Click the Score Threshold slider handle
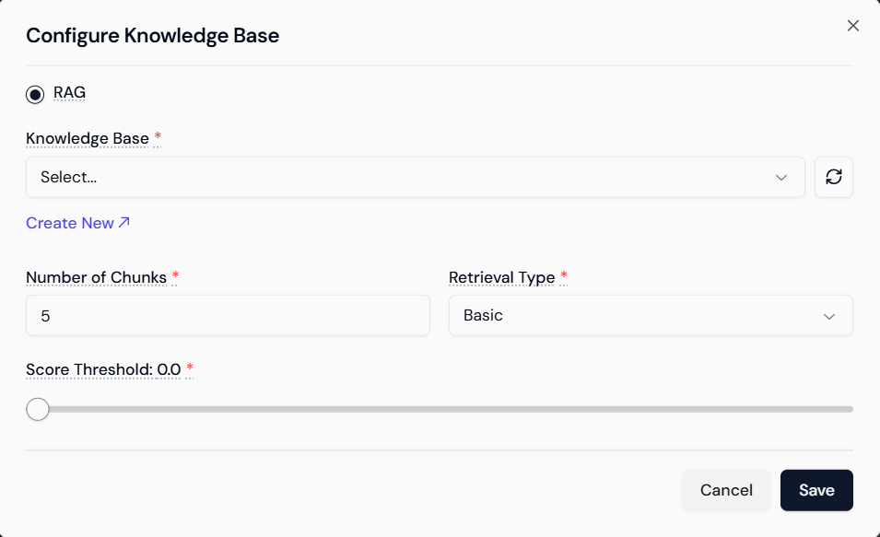This screenshot has width=880, height=537. point(38,409)
